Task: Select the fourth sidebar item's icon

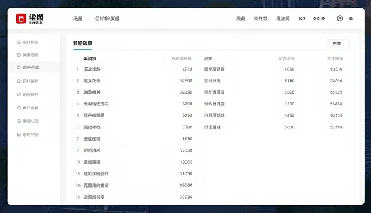Action: 19,81
